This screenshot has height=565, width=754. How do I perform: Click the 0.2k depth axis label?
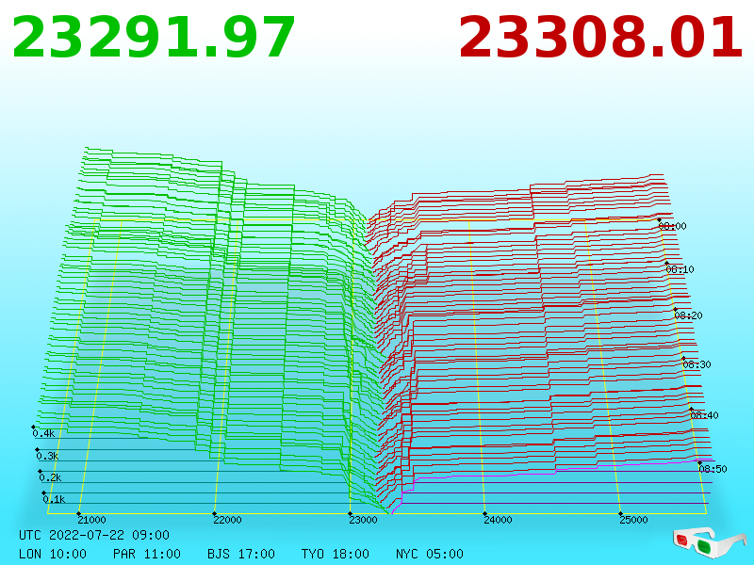51,477
